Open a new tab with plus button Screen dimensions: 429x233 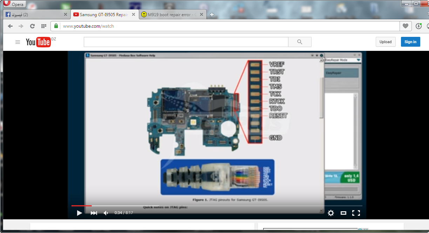pos(212,15)
